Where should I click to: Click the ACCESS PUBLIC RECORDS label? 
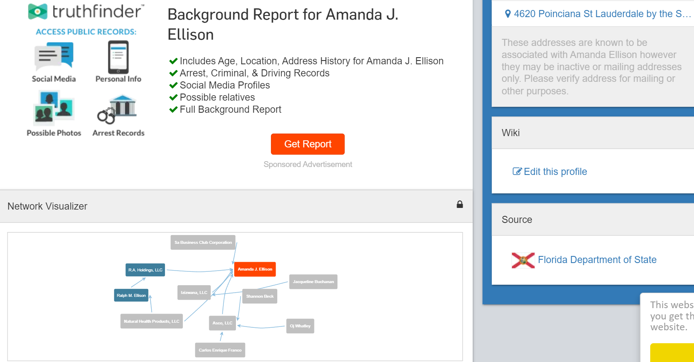click(86, 32)
